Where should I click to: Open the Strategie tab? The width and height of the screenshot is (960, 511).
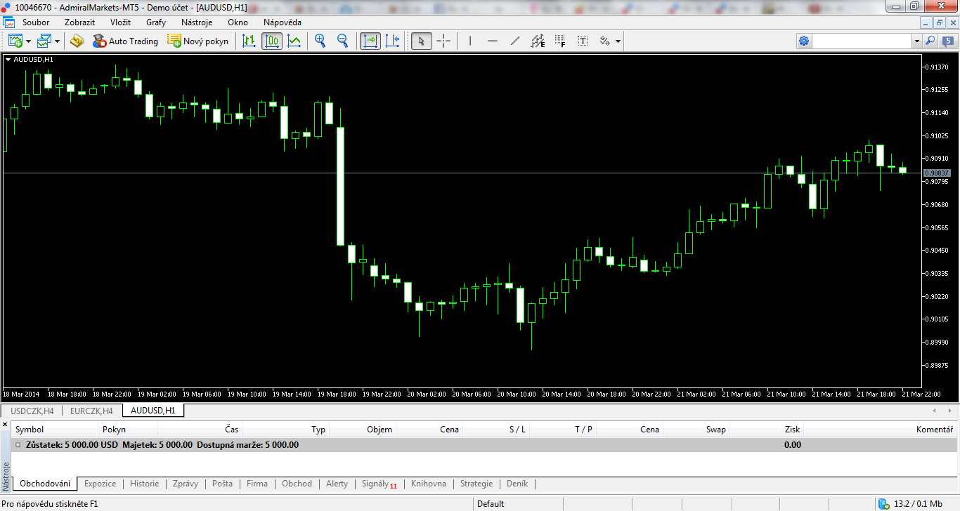pyautogui.click(x=476, y=484)
